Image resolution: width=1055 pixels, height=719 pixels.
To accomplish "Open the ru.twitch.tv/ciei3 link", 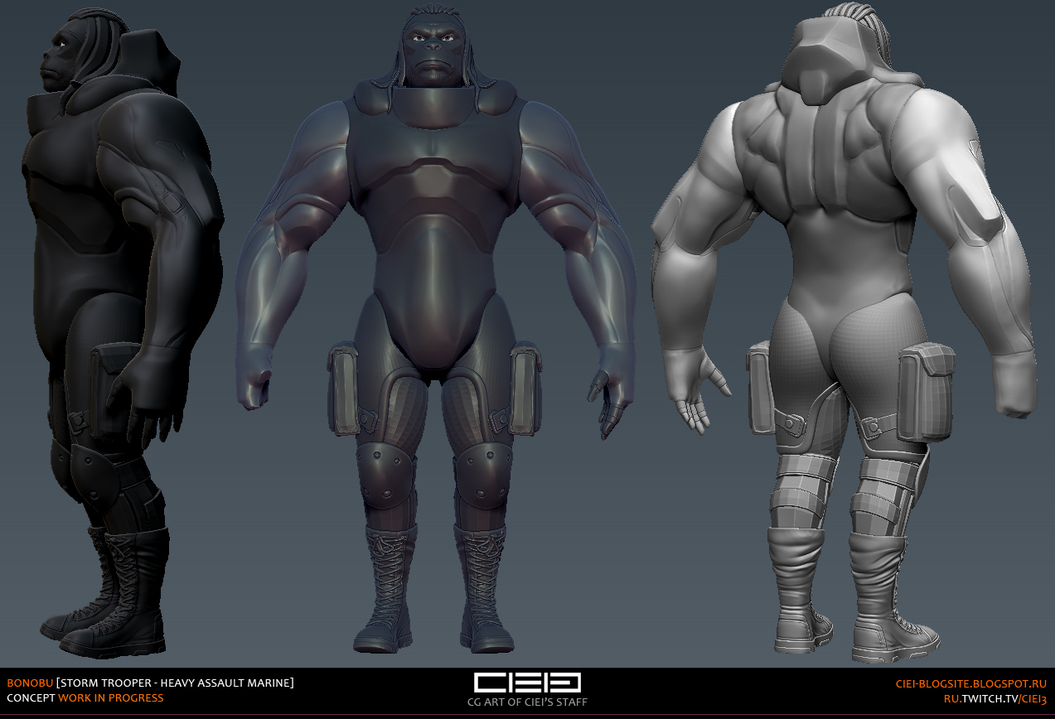I will [995, 698].
